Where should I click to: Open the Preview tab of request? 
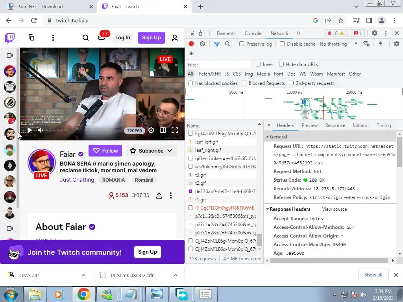coord(310,125)
